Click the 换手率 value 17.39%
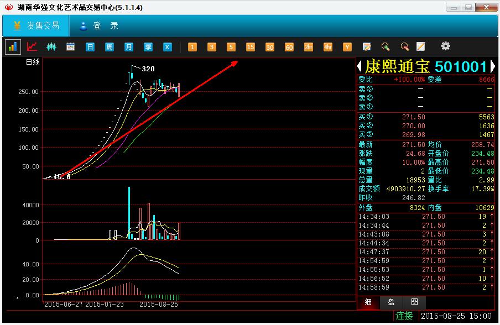Screen dimensions: 500x325 (482, 188)
